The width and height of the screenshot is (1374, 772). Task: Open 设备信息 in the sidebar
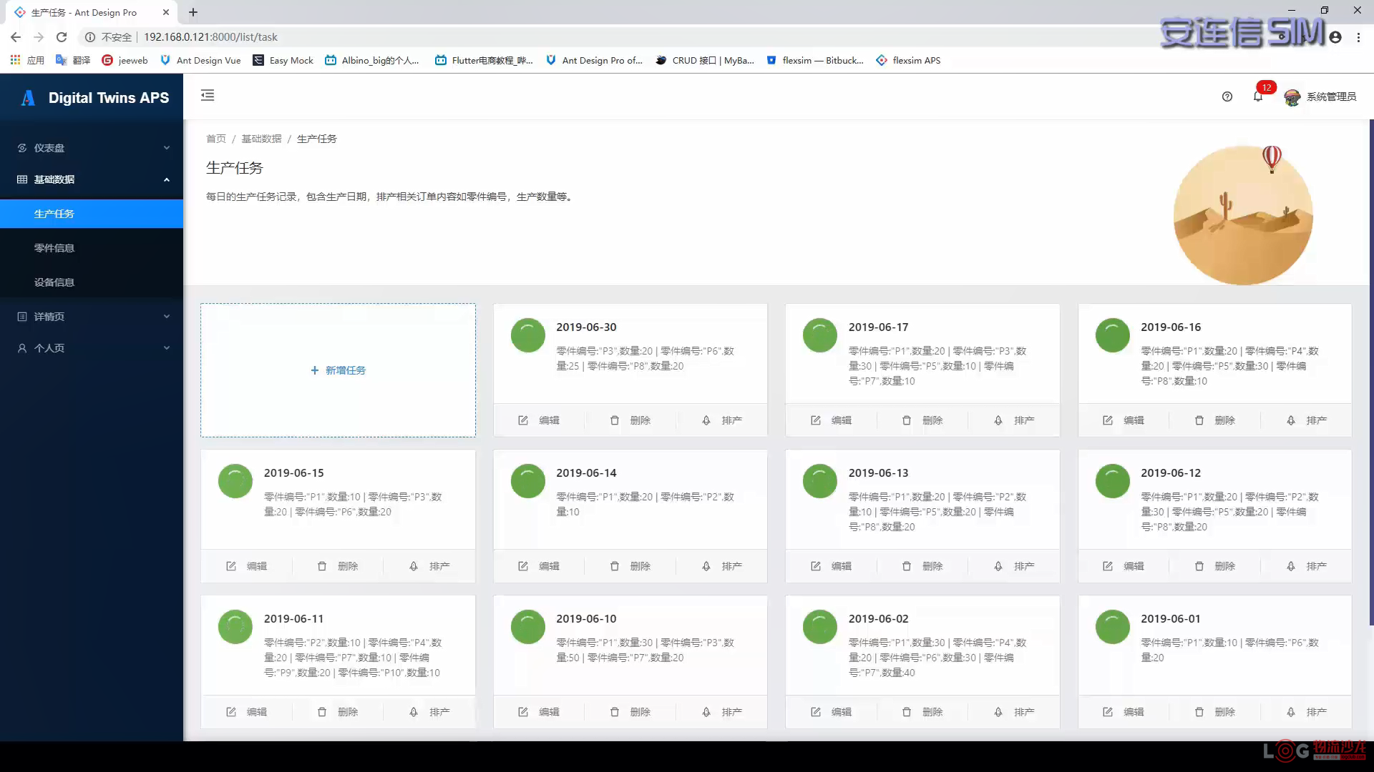tap(92, 282)
